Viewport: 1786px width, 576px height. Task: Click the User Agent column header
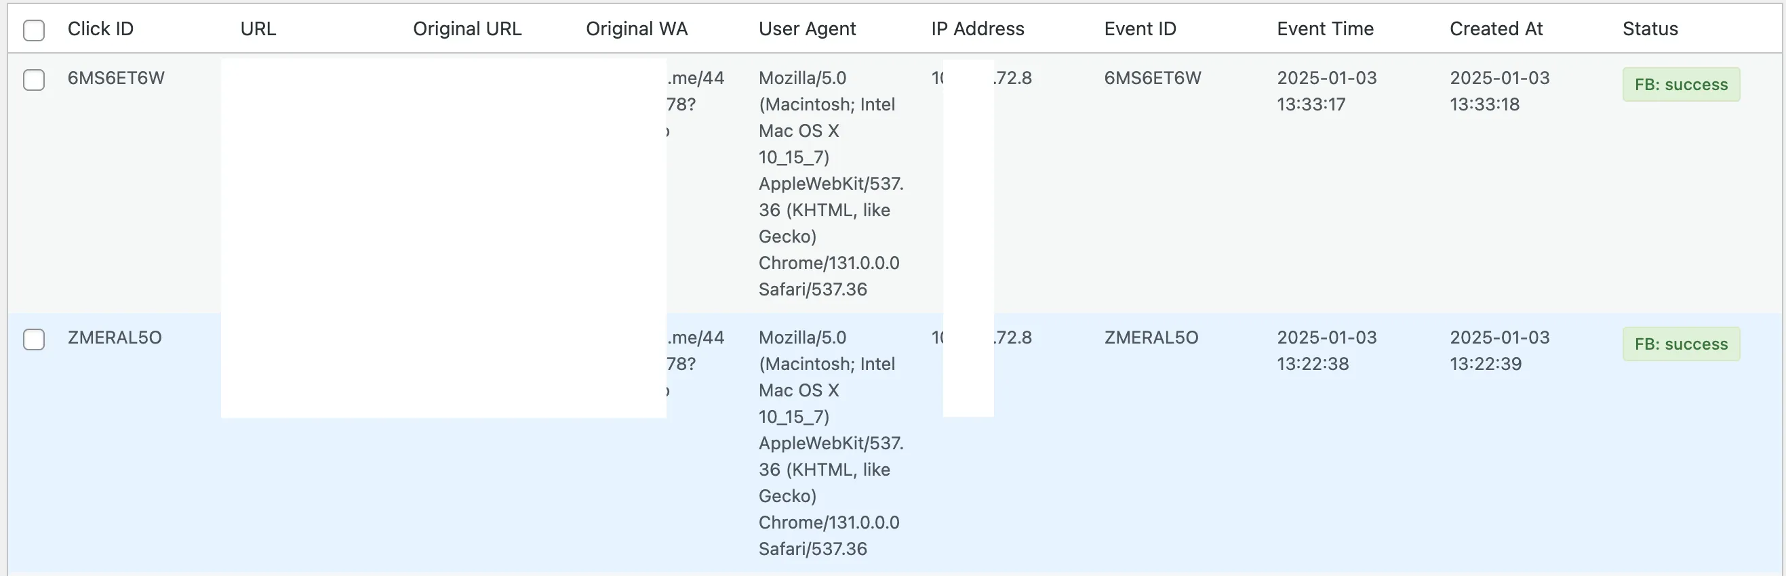click(806, 29)
